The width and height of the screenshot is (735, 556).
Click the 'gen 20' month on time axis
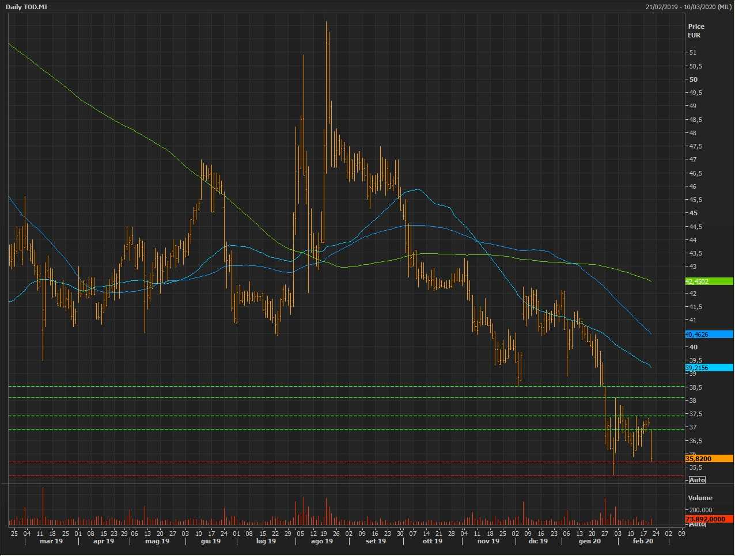(x=589, y=542)
